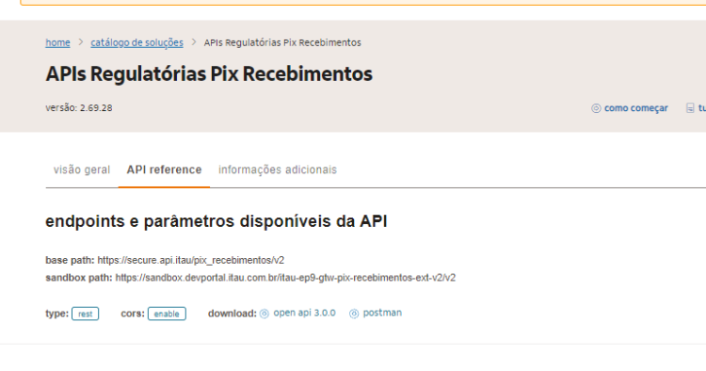
Task: Download the open api 3.0.0 file
Action: (x=304, y=313)
